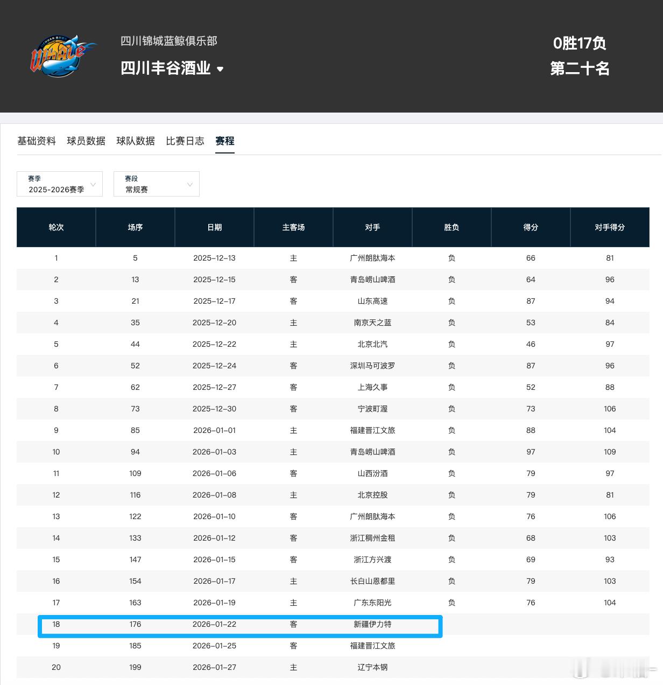Click the 第二十名 ranking label
Screen dimensions: 663x685
pyautogui.click(x=579, y=68)
